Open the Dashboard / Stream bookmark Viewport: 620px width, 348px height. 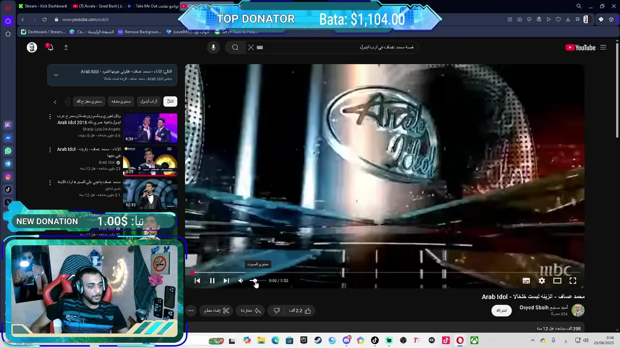(x=43, y=32)
